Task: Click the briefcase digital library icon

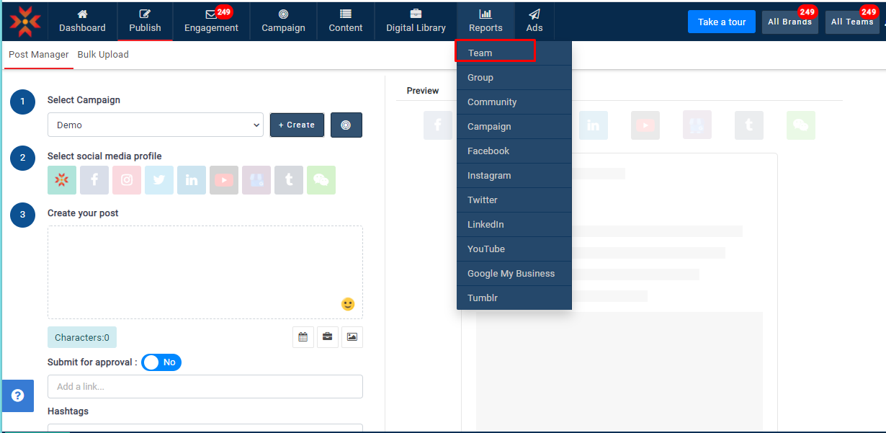Action: point(328,337)
